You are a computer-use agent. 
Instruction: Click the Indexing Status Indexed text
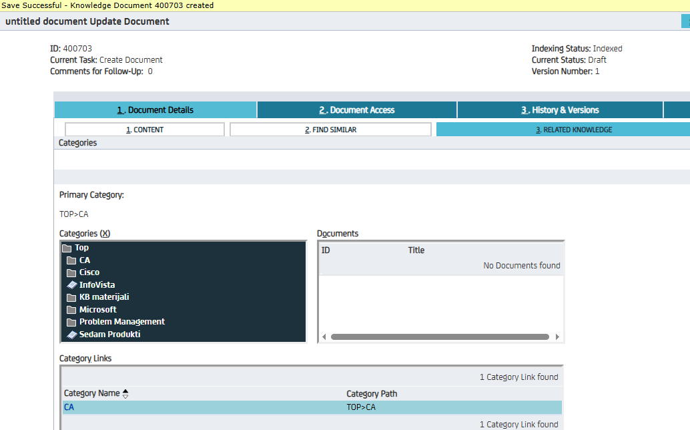pyautogui.click(x=577, y=49)
